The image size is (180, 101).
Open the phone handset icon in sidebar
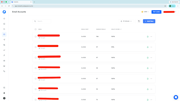pos(4,71)
